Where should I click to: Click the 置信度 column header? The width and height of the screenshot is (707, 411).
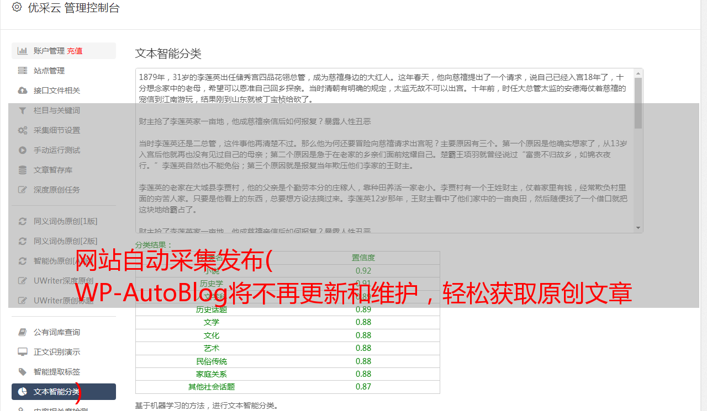(363, 258)
